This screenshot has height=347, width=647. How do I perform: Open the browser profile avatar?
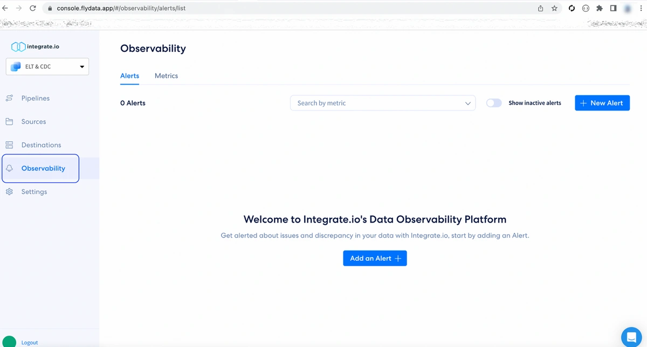point(628,9)
